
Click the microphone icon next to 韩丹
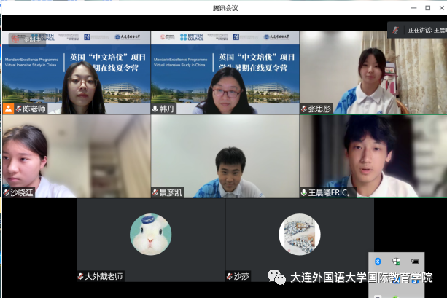coord(155,109)
